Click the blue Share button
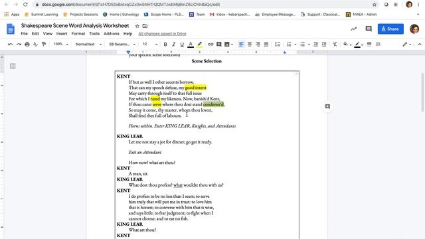This screenshot has height=239, width=425. [x=390, y=29]
